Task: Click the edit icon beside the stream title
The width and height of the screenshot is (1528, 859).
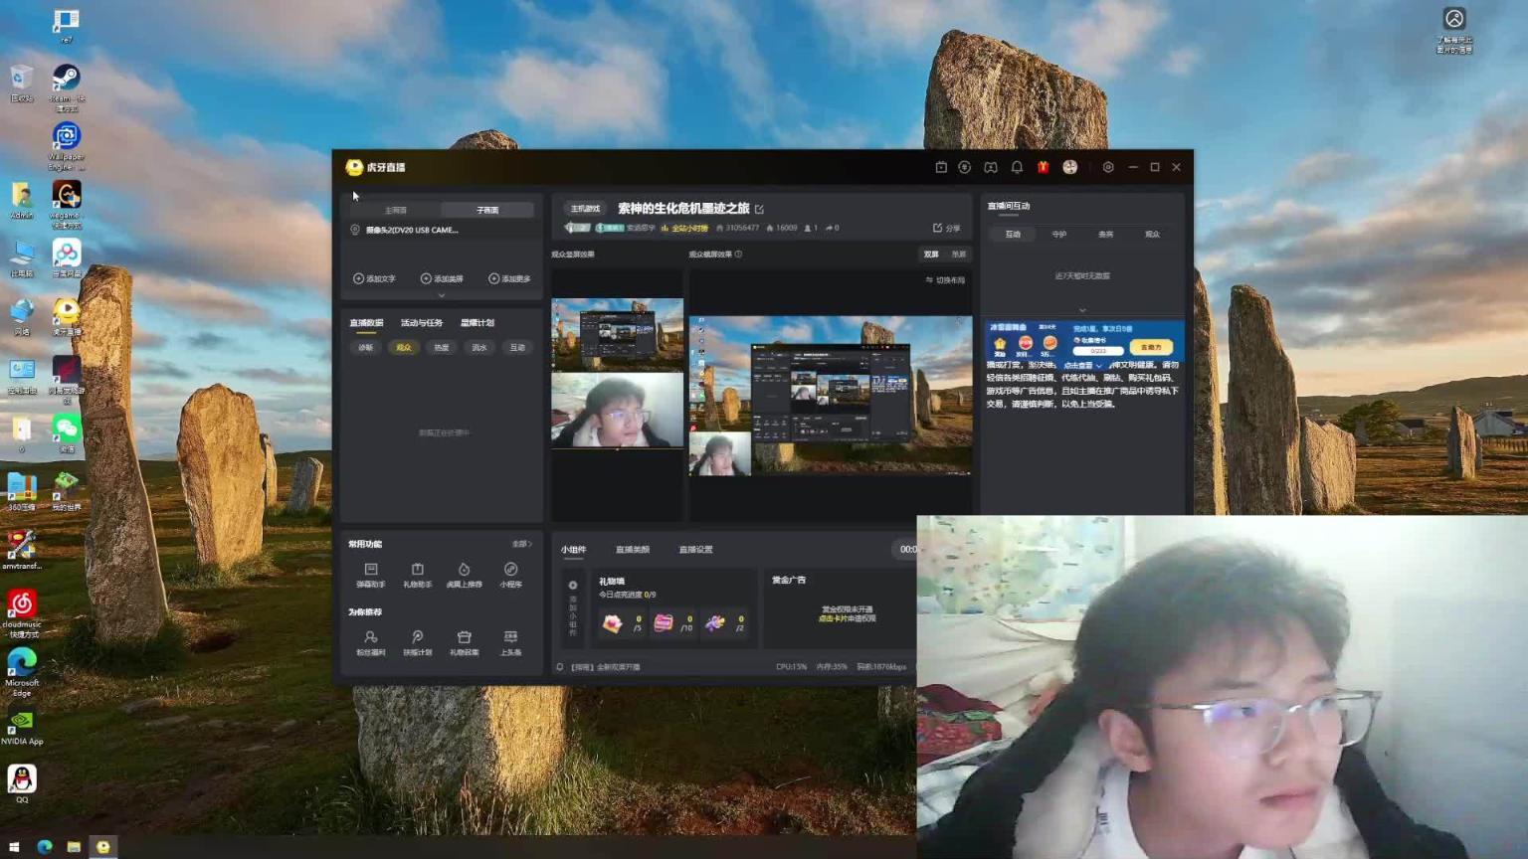Action: coord(759,209)
